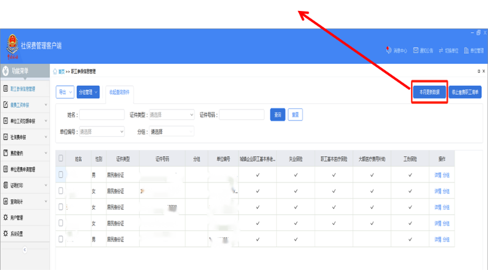Open 系统设置 gear item in sidebar
Screen dimensions: 488x270
tap(17, 234)
